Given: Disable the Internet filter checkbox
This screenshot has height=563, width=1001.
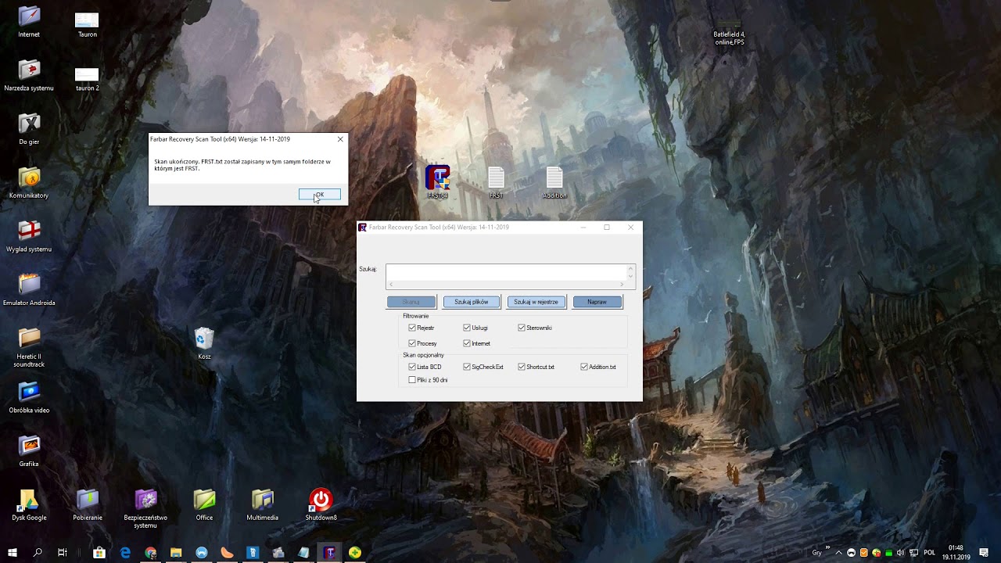Looking at the screenshot, I should click(x=467, y=343).
